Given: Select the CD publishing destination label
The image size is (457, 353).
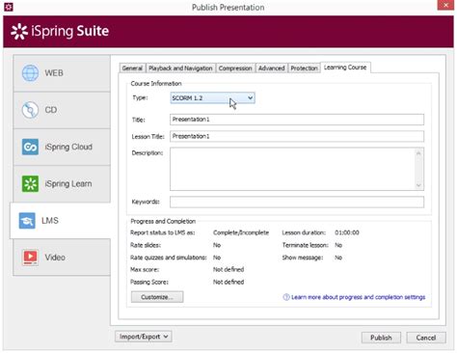Looking at the screenshot, I should [51, 110].
